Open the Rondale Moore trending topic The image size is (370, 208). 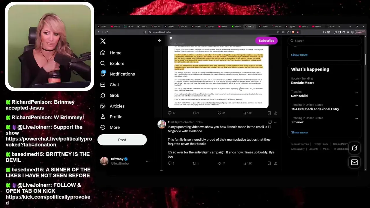click(x=303, y=83)
